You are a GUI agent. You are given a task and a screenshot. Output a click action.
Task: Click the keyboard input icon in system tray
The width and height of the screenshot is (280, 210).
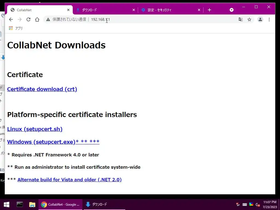(245, 205)
